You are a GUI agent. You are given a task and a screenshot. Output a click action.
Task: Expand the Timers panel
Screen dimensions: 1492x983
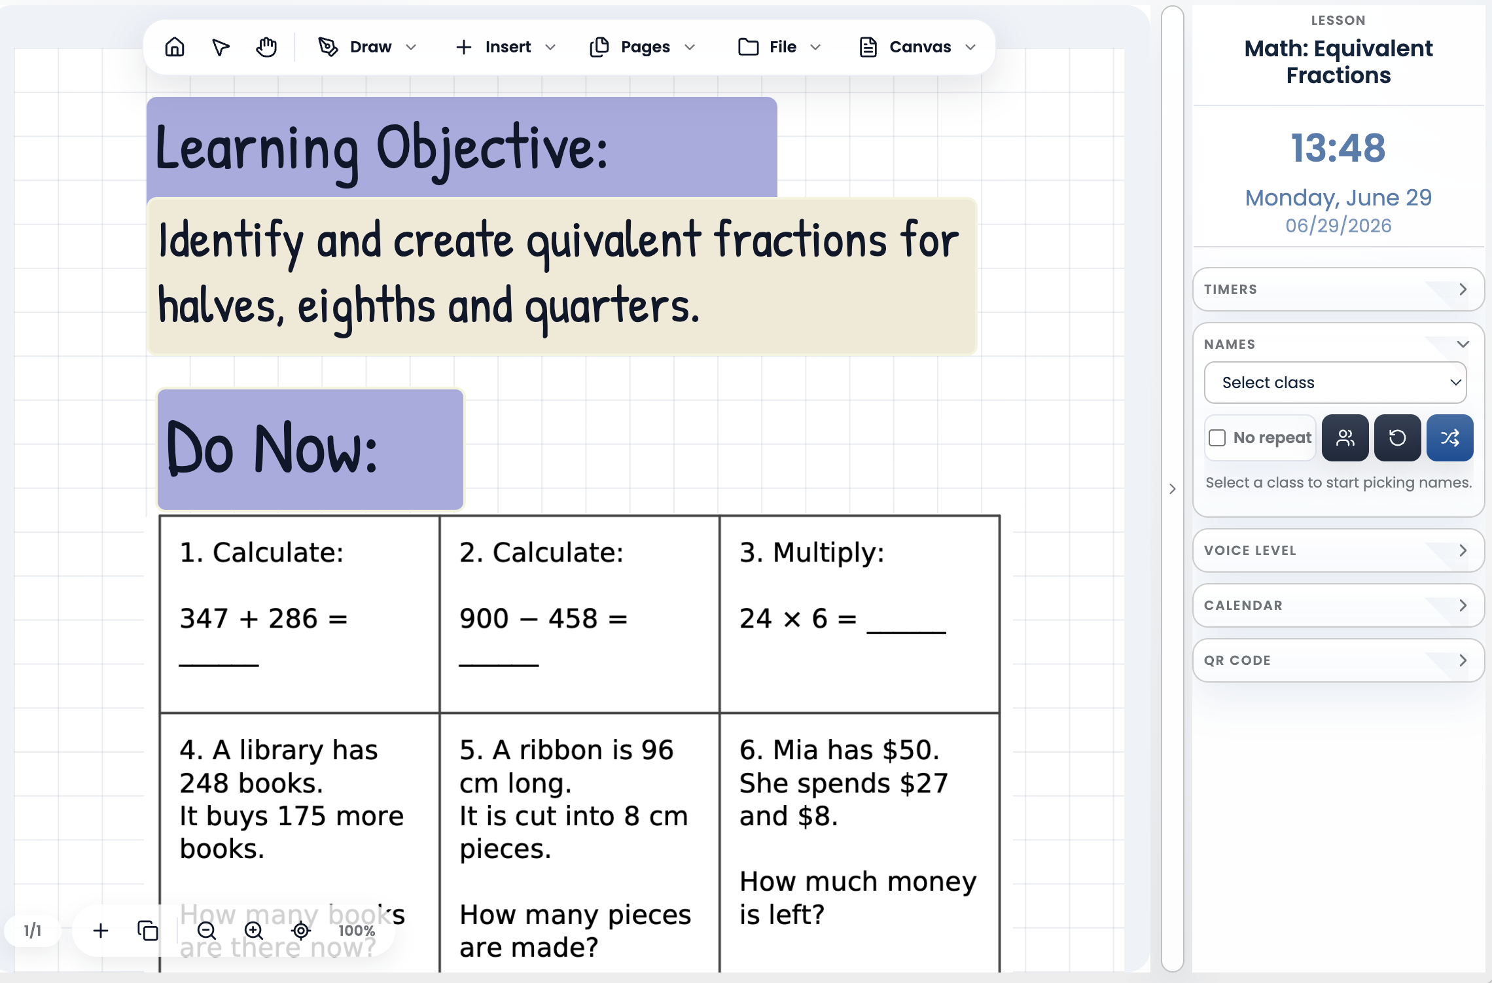point(1338,289)
